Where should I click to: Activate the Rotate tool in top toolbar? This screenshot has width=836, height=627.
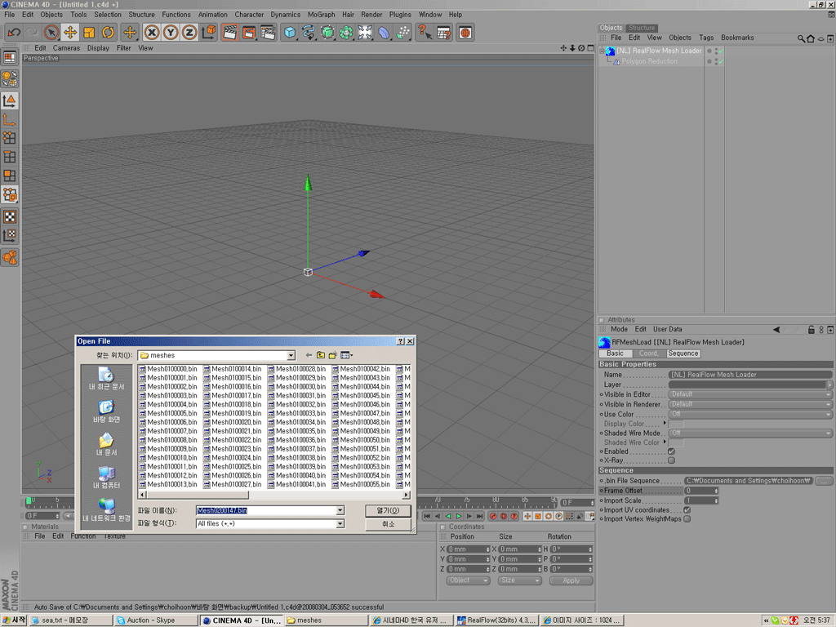pyautogui.click(x=108, y=33)
